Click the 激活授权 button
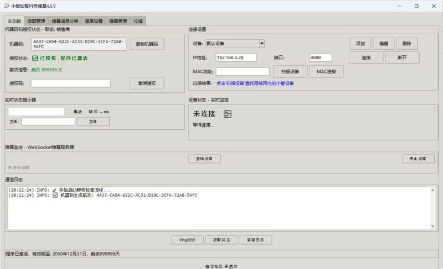This screenshot has height=269, width=443. click(x=147, y=83)
